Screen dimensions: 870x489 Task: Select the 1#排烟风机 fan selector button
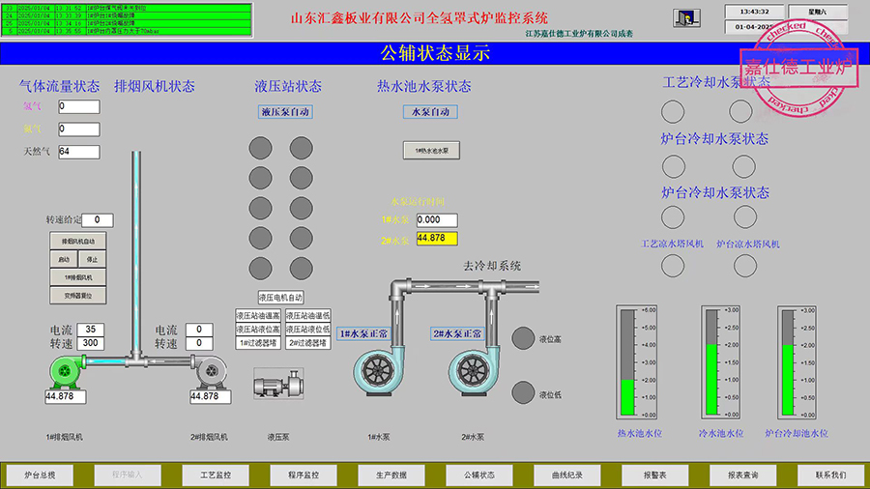(x=77, y=277)
